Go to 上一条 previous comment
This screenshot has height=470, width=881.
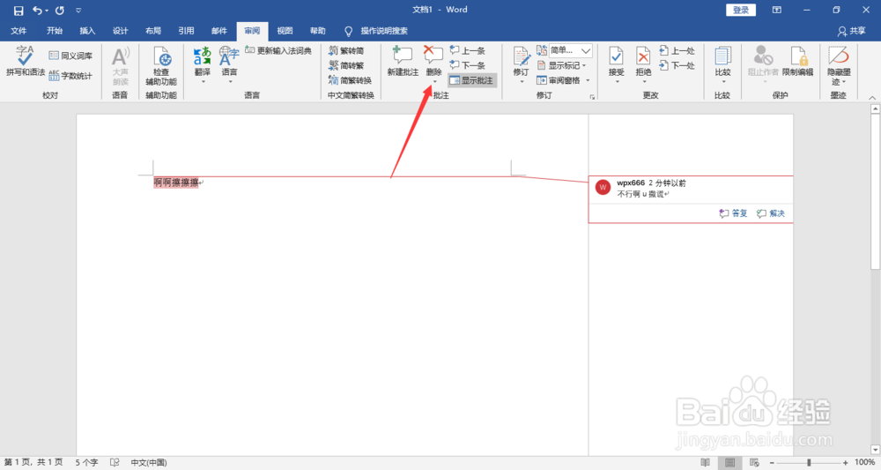468,50
